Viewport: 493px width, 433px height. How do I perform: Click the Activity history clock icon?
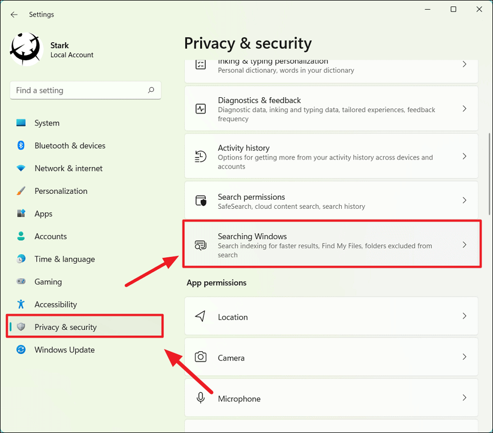(201, 156)
